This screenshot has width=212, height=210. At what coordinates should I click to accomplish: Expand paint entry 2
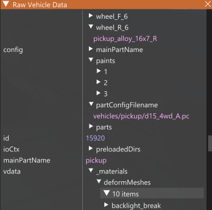[99, 82]
